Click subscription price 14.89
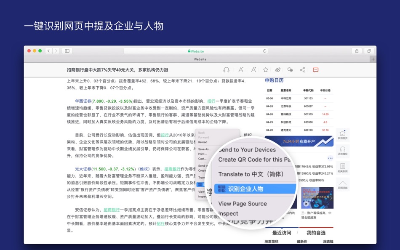Screen dimensions: 400x250 325,114
